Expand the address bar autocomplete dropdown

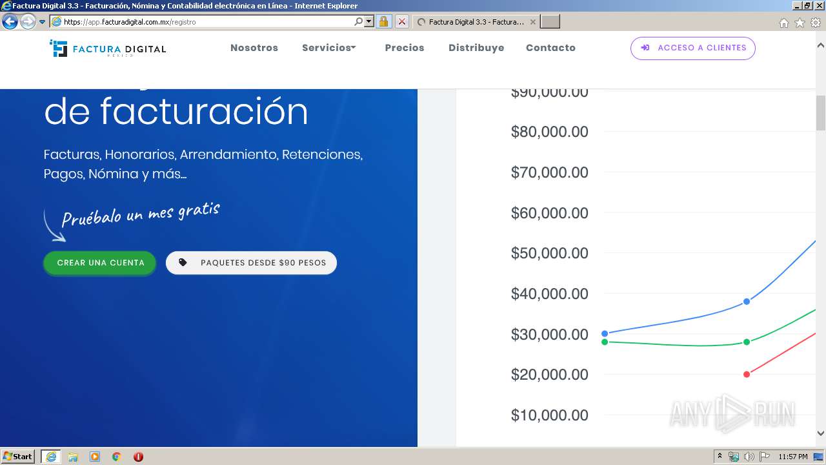369,21
